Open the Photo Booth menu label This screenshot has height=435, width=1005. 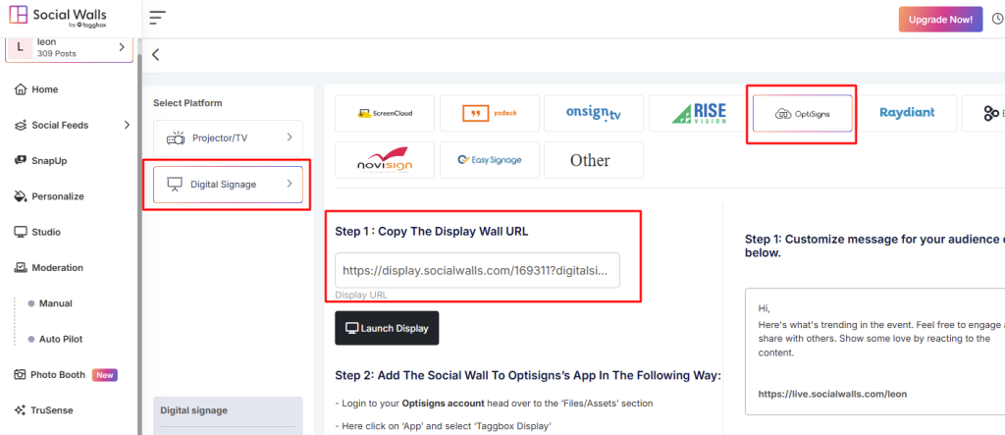(x=58, y=375)
